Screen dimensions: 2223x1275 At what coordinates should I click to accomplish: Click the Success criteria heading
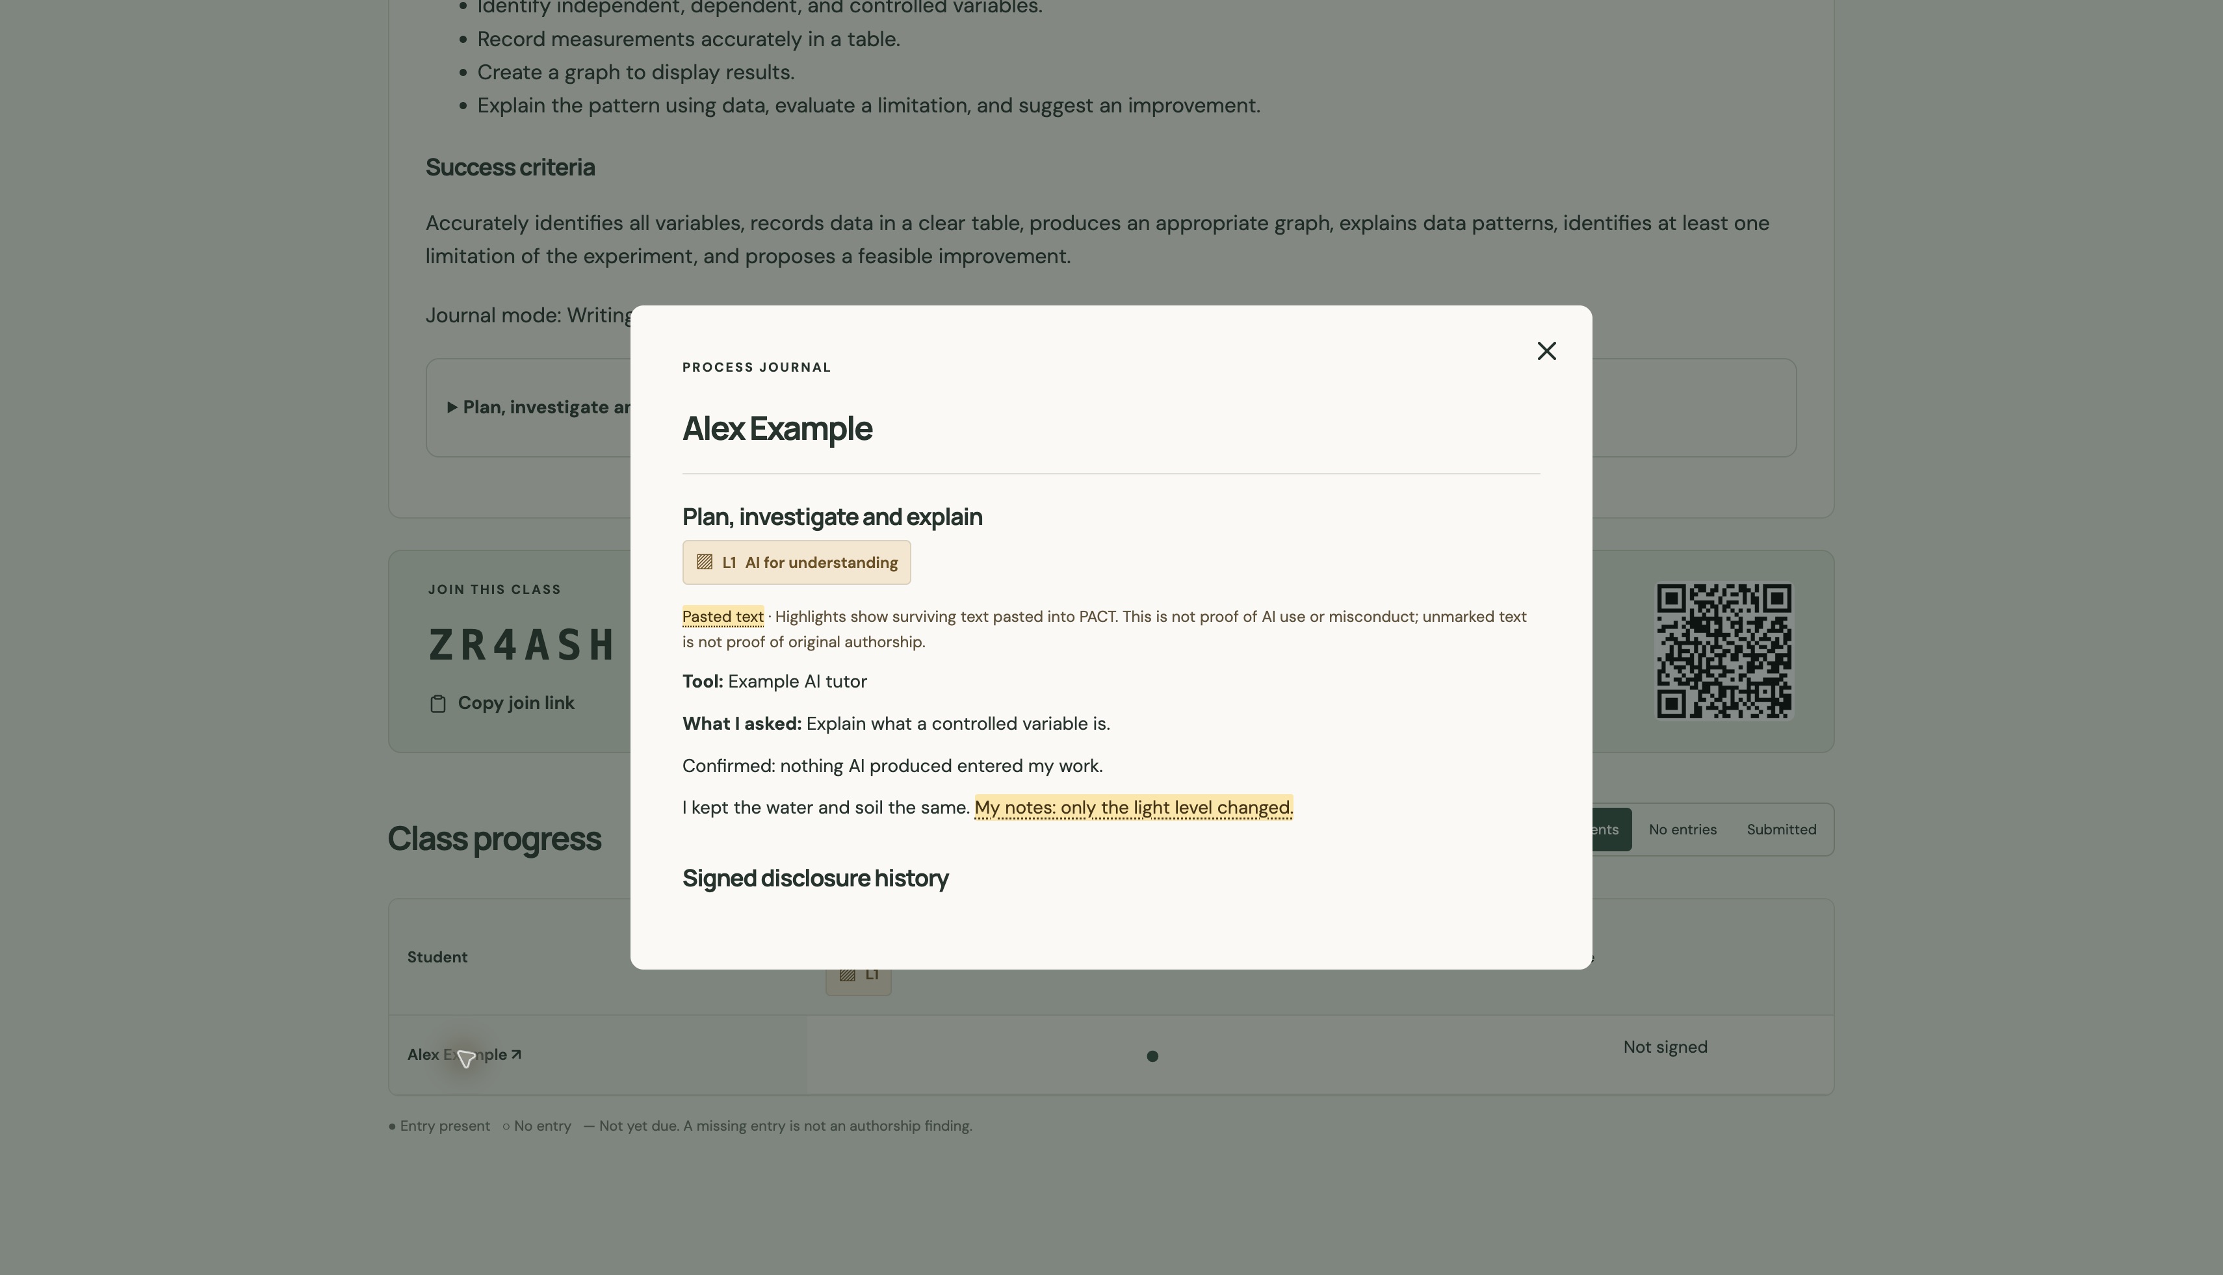coord(510,167)
